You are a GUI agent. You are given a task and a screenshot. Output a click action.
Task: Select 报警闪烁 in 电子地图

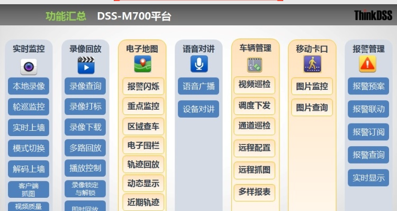coord(143,87)
